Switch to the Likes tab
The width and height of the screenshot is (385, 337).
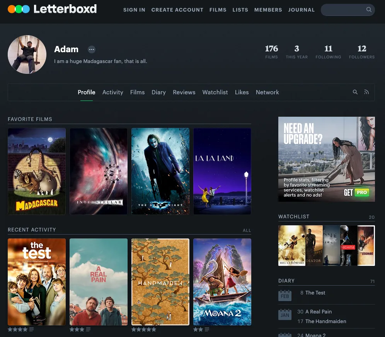242,92
